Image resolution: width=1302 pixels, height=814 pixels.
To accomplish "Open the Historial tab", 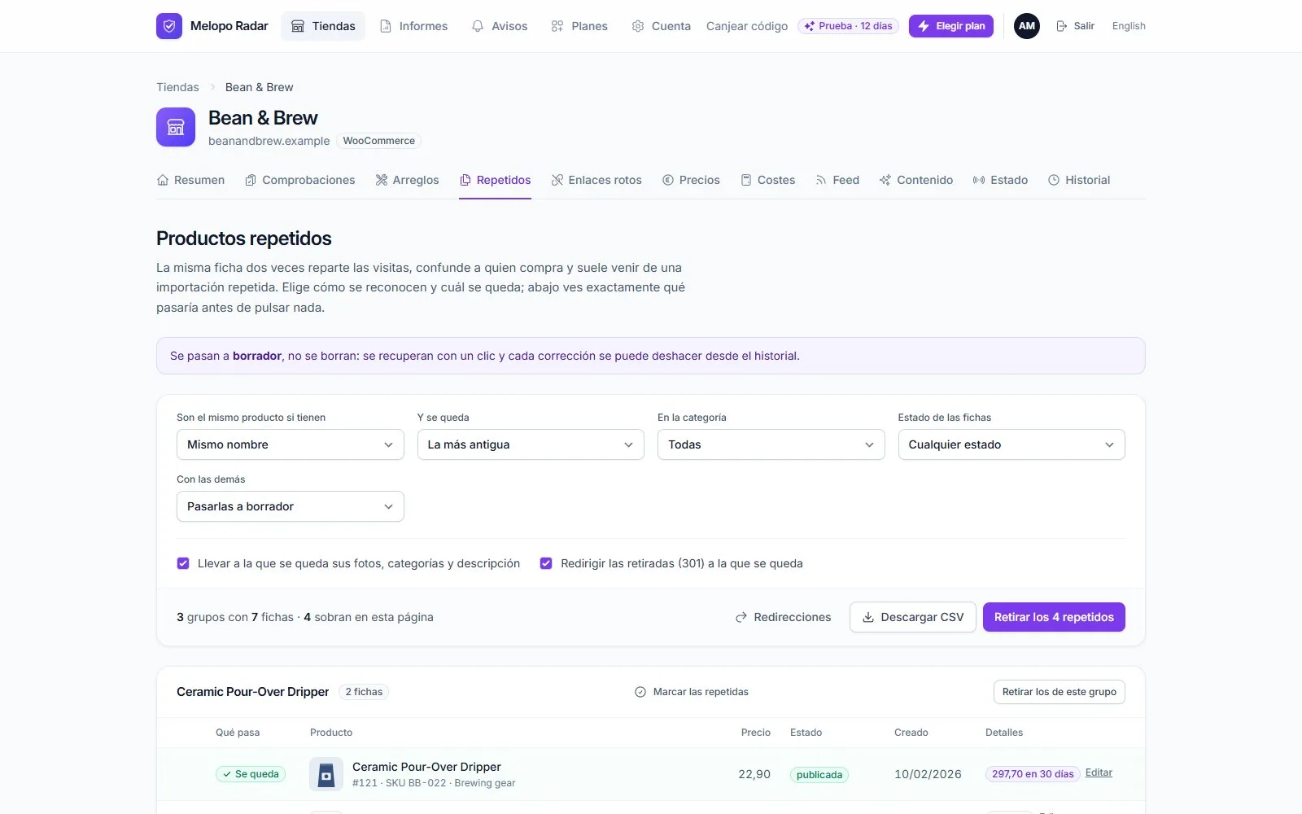I will [x=1079, y=180].
